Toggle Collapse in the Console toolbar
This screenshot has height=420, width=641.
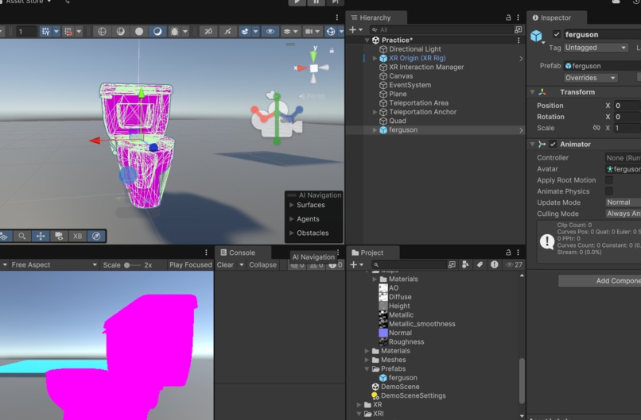coord(263,264)
